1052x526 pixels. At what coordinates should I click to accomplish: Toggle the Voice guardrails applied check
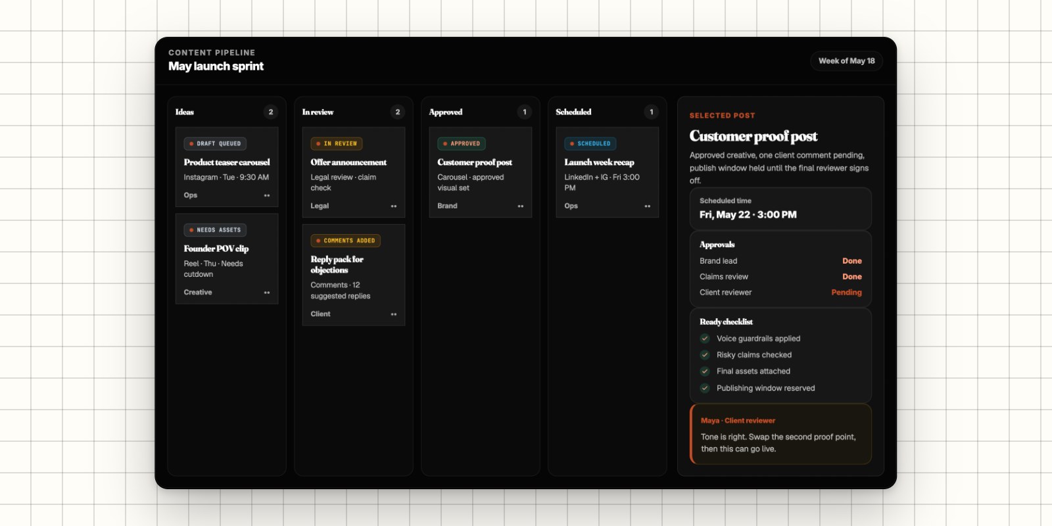(705, 339)
